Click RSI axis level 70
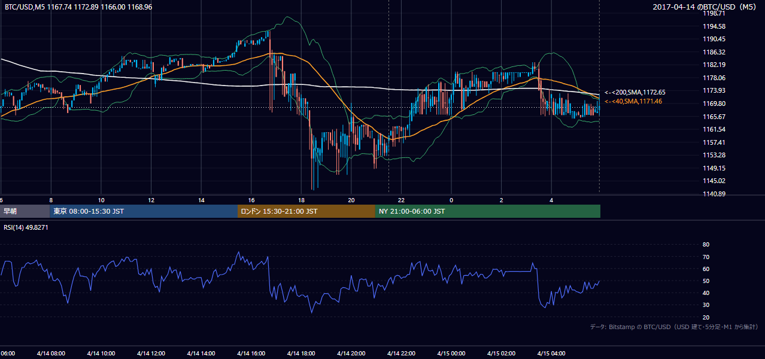Screen dimensions: 765x359 [706, 257]
